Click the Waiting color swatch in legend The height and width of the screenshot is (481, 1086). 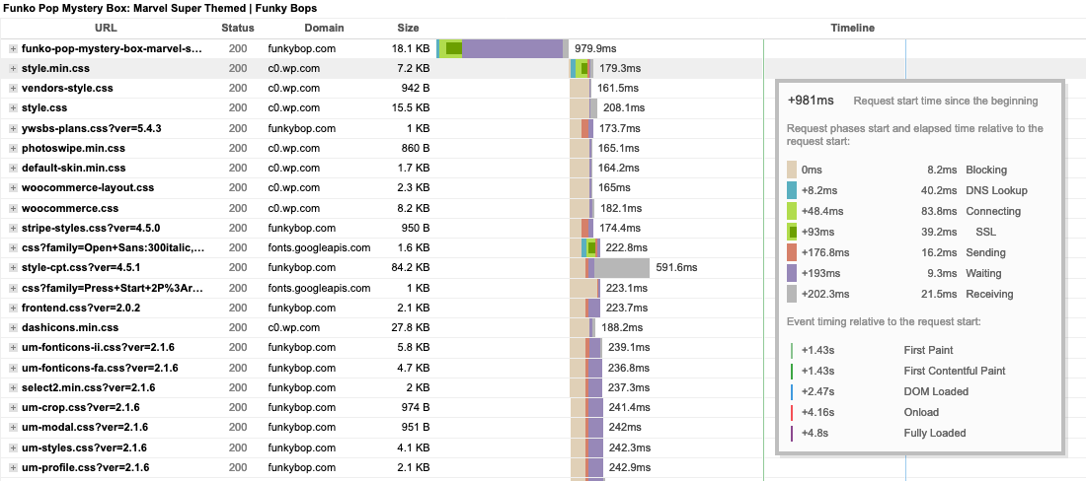(792, 274)
